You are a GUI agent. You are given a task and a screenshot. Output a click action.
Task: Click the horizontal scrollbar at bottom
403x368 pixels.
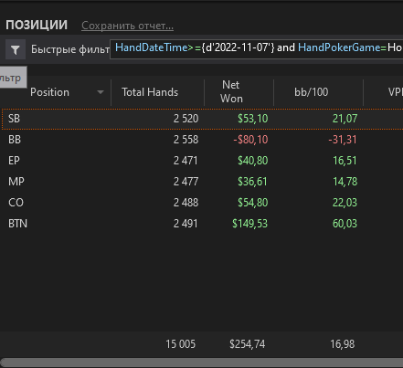point(202,363)
